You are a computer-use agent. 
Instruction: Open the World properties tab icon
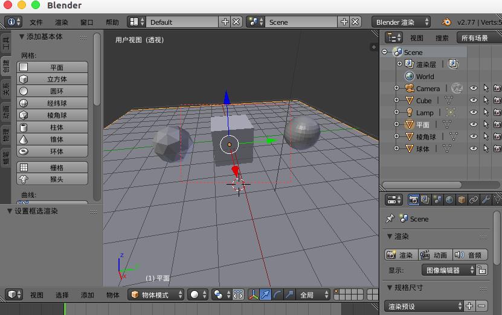coord(449,200)
